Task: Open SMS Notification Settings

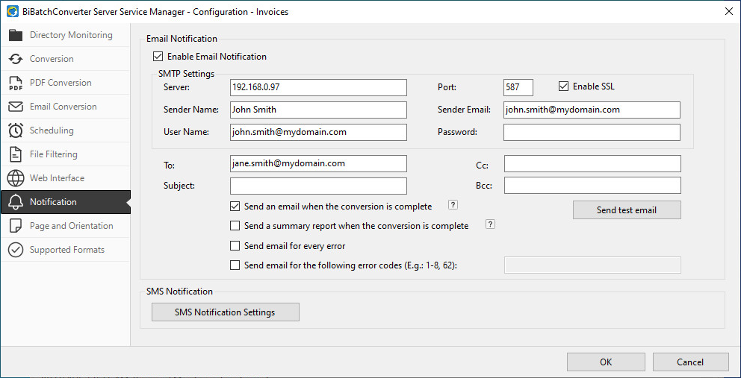Action: click(x=225, y=312)
